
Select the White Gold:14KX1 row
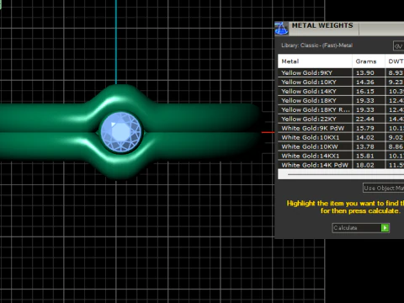click(x=341, y=156)
